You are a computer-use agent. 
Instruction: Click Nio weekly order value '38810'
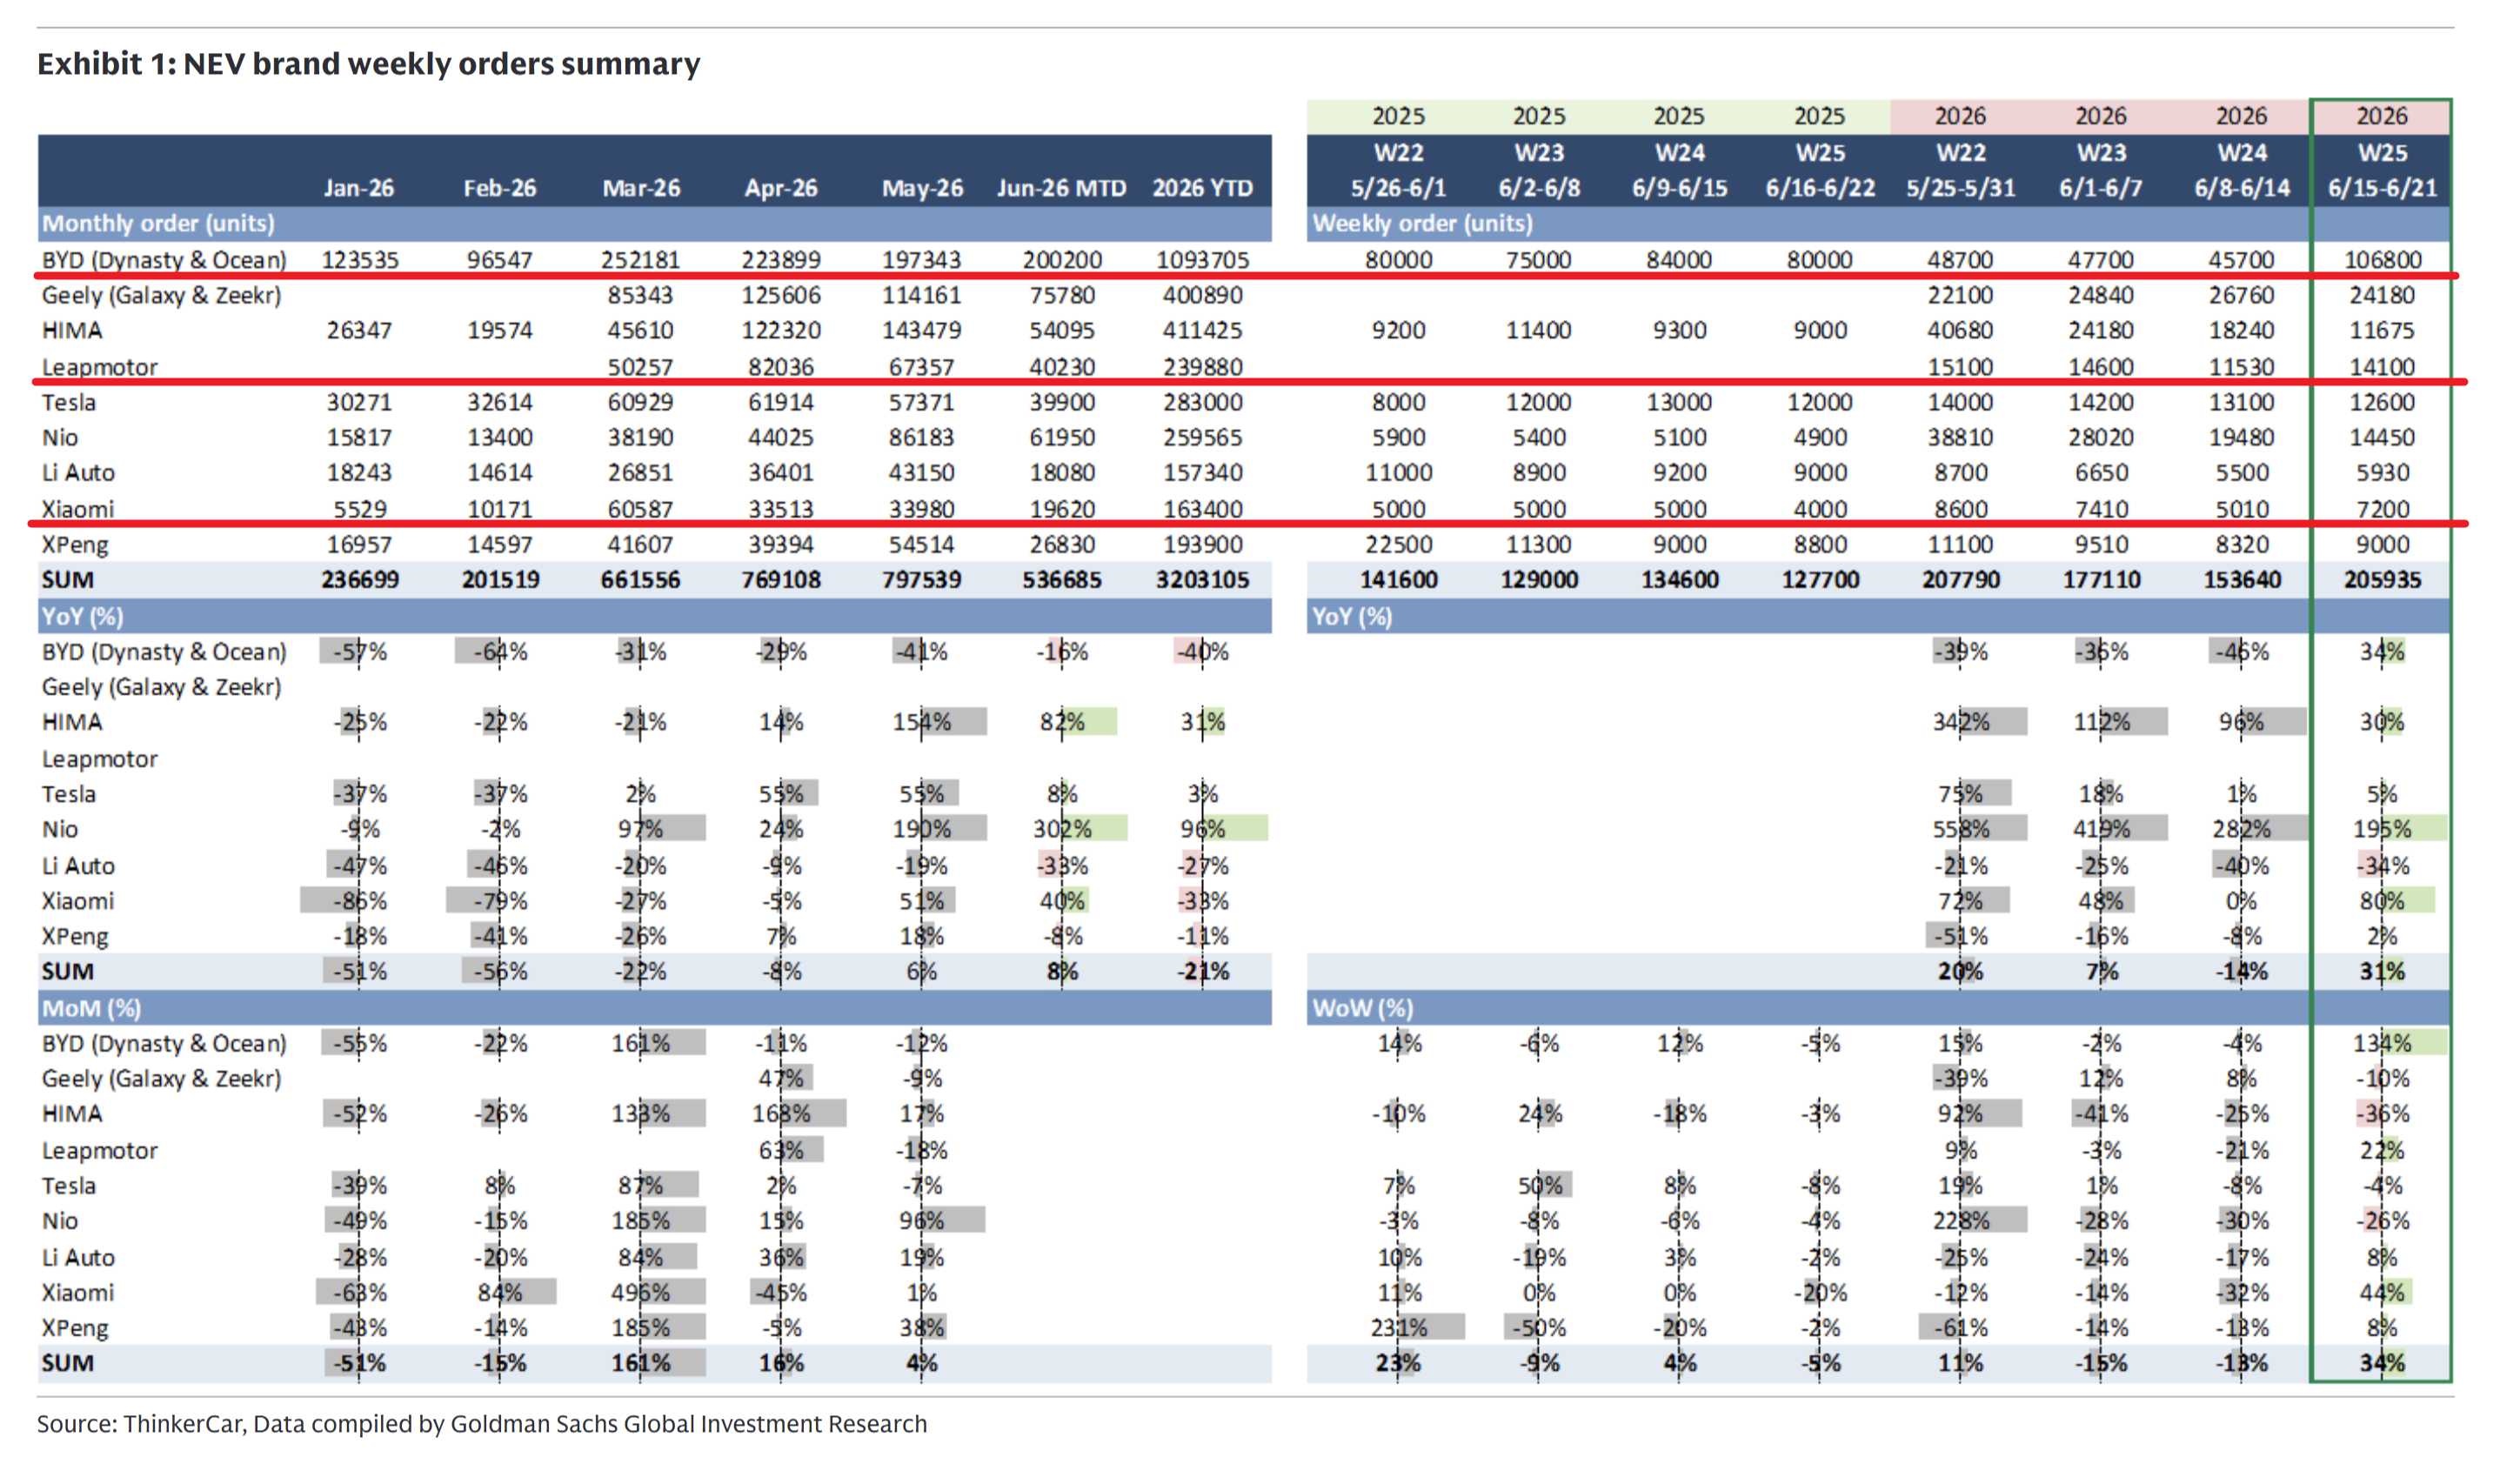coord(1961,437)
